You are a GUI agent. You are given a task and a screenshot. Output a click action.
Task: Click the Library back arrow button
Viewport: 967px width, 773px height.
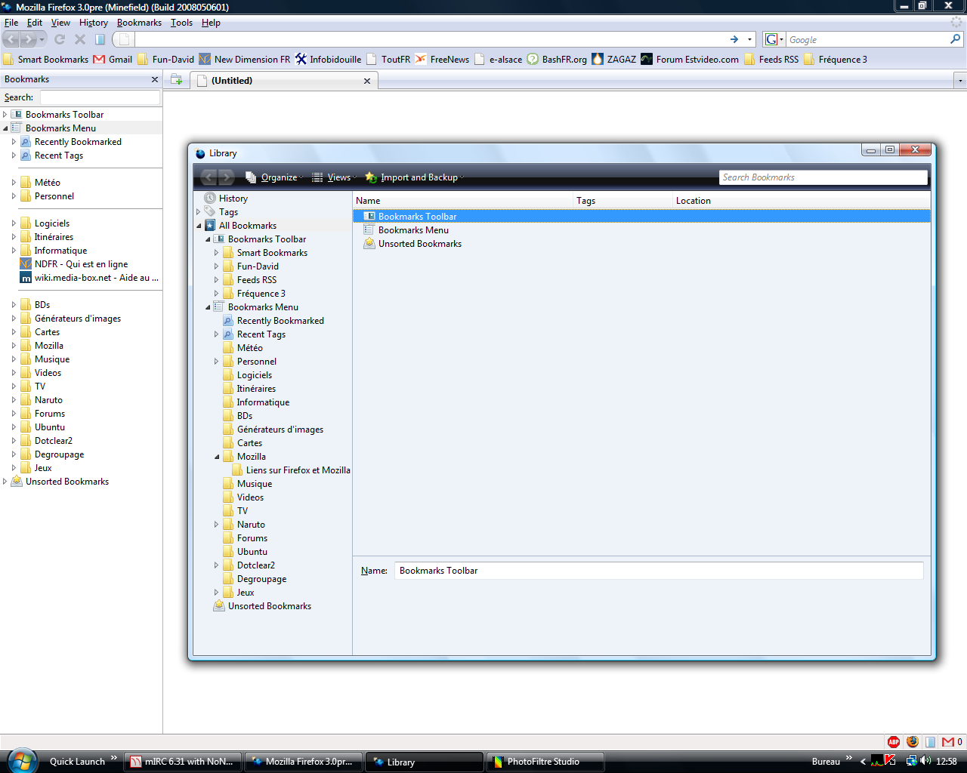[x=209, y=177]
